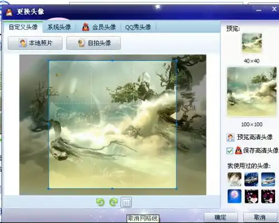Close the 更换头像 dialog
The height and width of the screenshot is (223, 279).
pyautogui.click(x=274, y=9)
